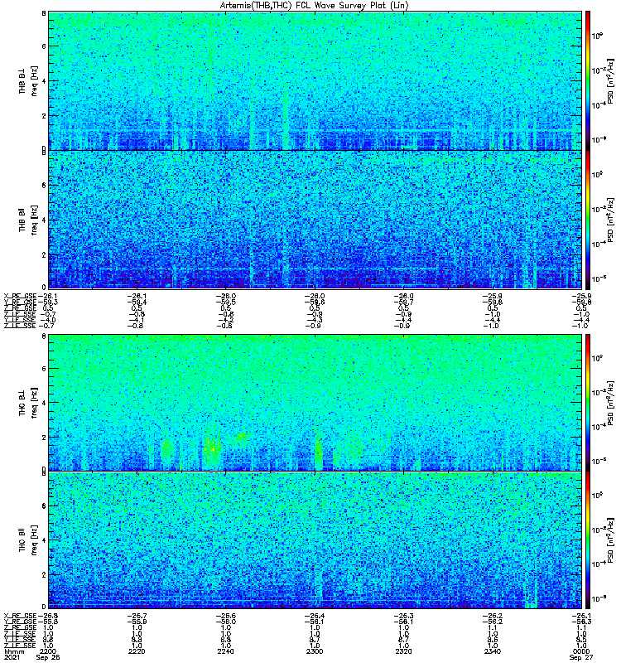Click the top panel's 'PSD [nT²/Hz]' label
This screenshot has width=621, height=663.
(x=611, y=80)
